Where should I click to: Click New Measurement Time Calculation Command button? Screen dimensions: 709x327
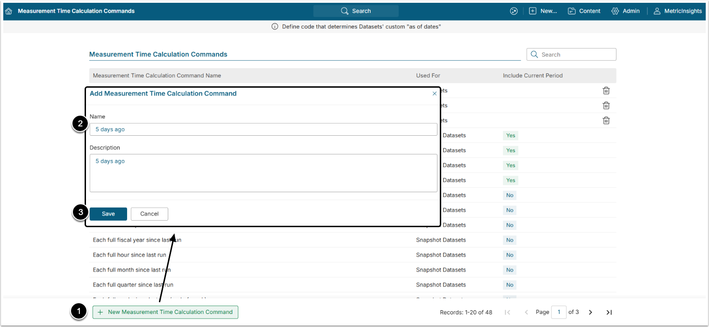[165, 312]
